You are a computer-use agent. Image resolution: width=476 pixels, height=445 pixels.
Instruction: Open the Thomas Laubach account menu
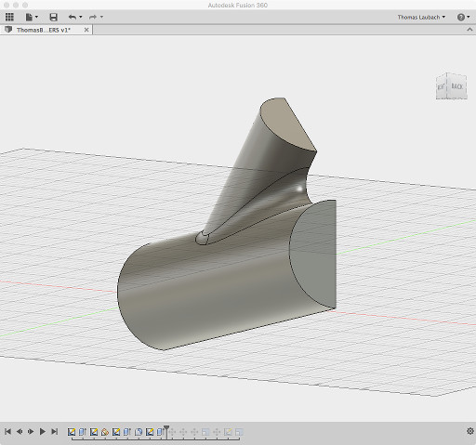click(421, 17)
